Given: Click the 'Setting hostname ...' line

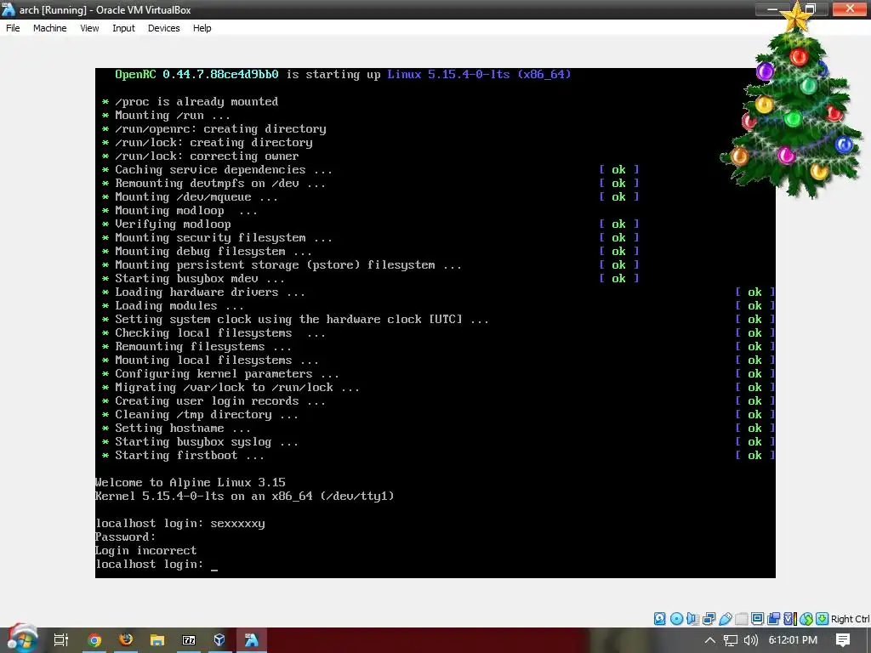Looking at the screenshot, I should [x=182, y=429].
